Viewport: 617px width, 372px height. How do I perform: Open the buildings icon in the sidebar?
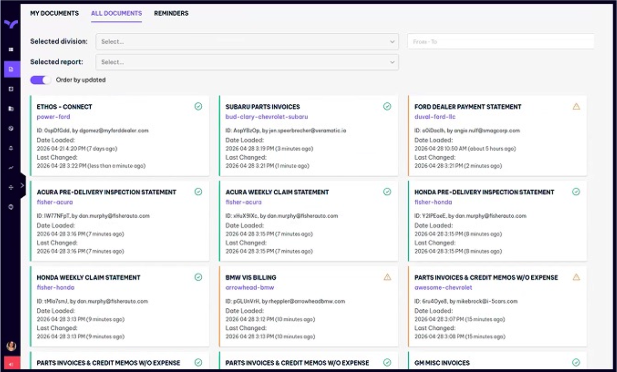coord(11,109)
